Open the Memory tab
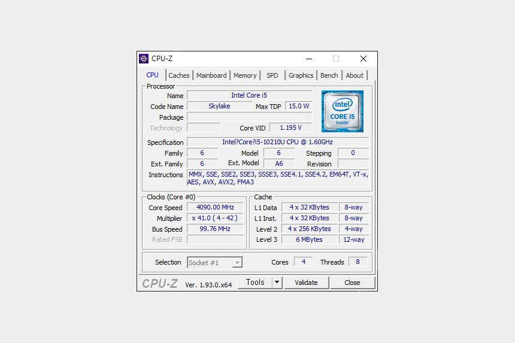This screenshot has width=515, height=343. pyautogui.click(x=245, y=75)
